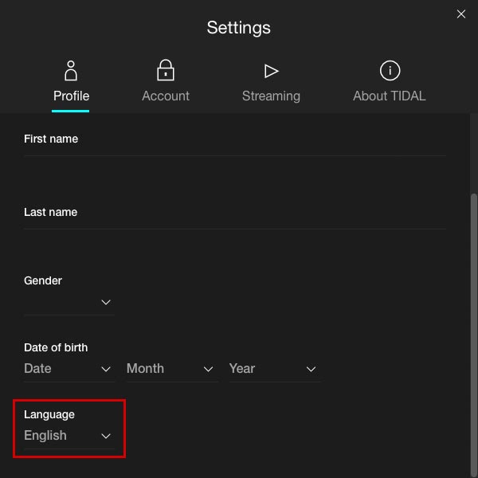
Task: Click the chevron beside Month
Action: [x=208, y=370]
